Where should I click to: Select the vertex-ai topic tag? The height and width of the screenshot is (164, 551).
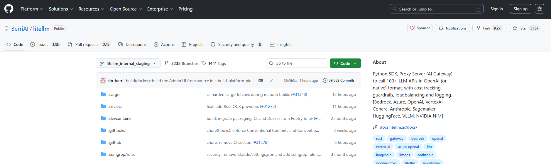click(x=383, y=147)
